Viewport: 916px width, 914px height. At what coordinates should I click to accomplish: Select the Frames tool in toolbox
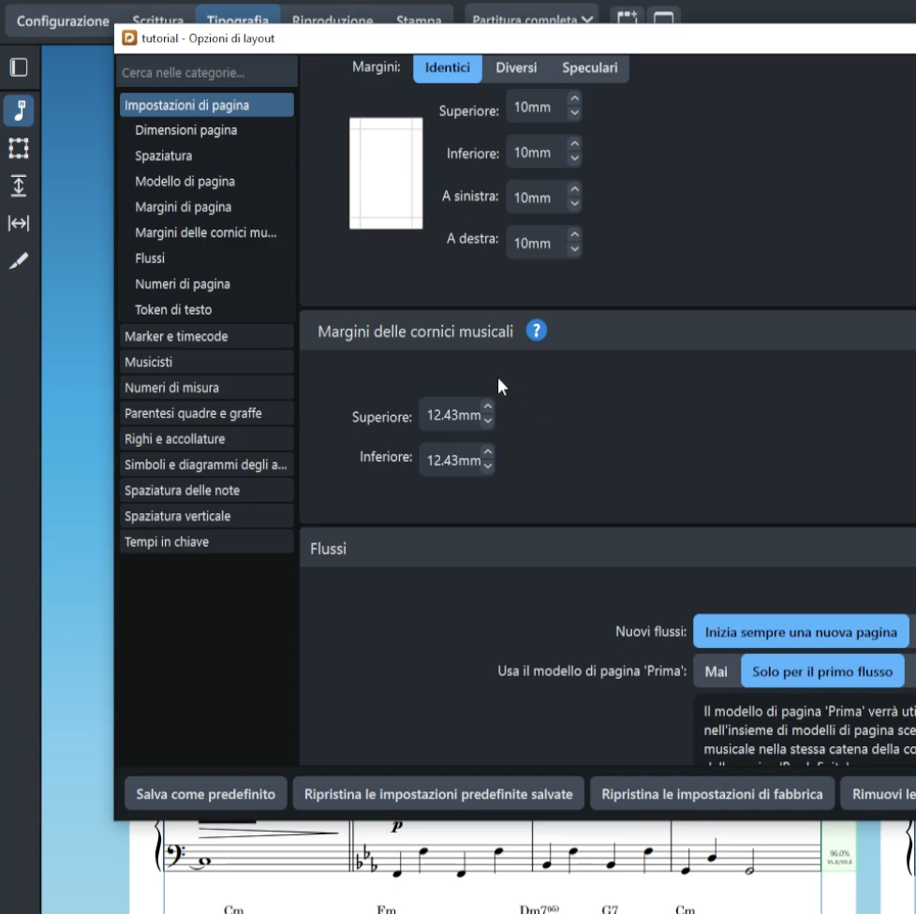tap(19, 148)
